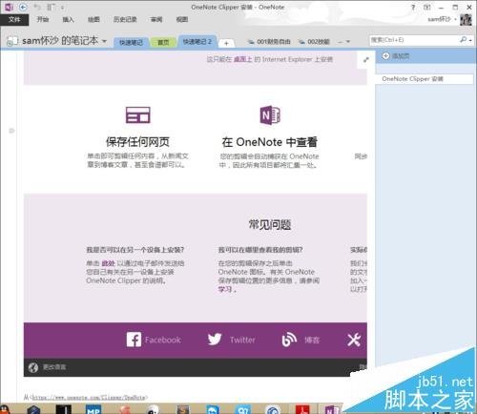
Task: Expand the page with the diagonal arrows icon
Action: [x=366, y=59]
